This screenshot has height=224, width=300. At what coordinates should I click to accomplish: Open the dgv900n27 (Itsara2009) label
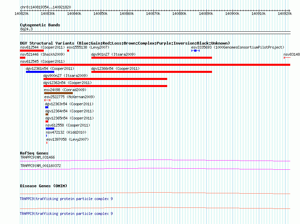(65, 76)
